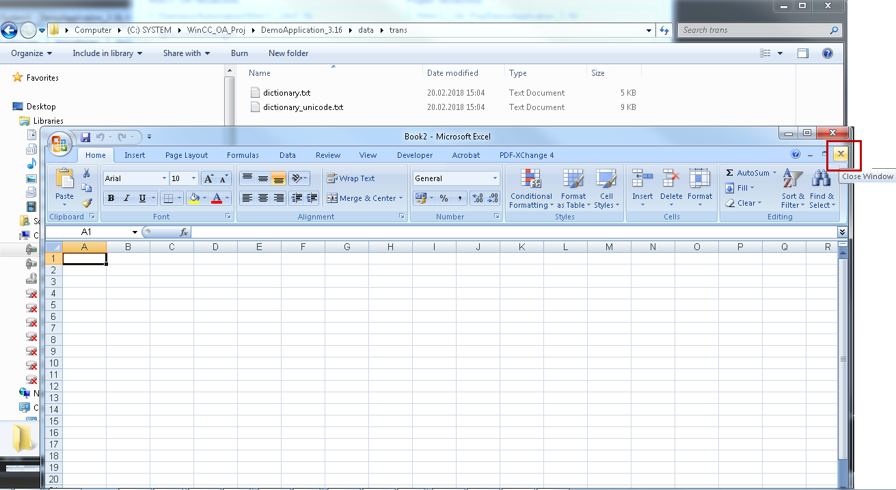This screenshot has height=490, width=896.
Task: Decrease the cell indent
Action: [x=297, y=198]
